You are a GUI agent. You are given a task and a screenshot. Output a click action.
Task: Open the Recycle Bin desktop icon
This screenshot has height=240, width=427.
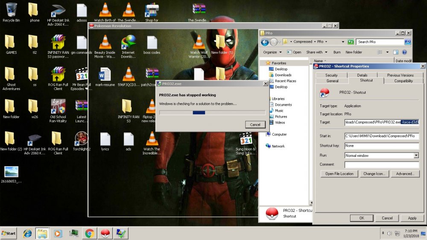click(x=11, y=12)
